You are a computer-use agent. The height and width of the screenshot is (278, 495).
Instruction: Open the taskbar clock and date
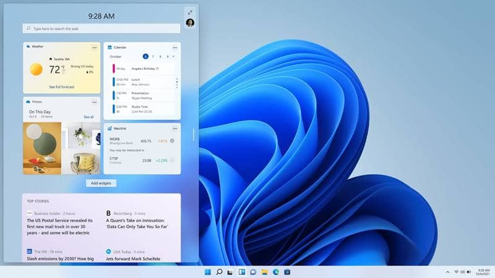(483, 272)
